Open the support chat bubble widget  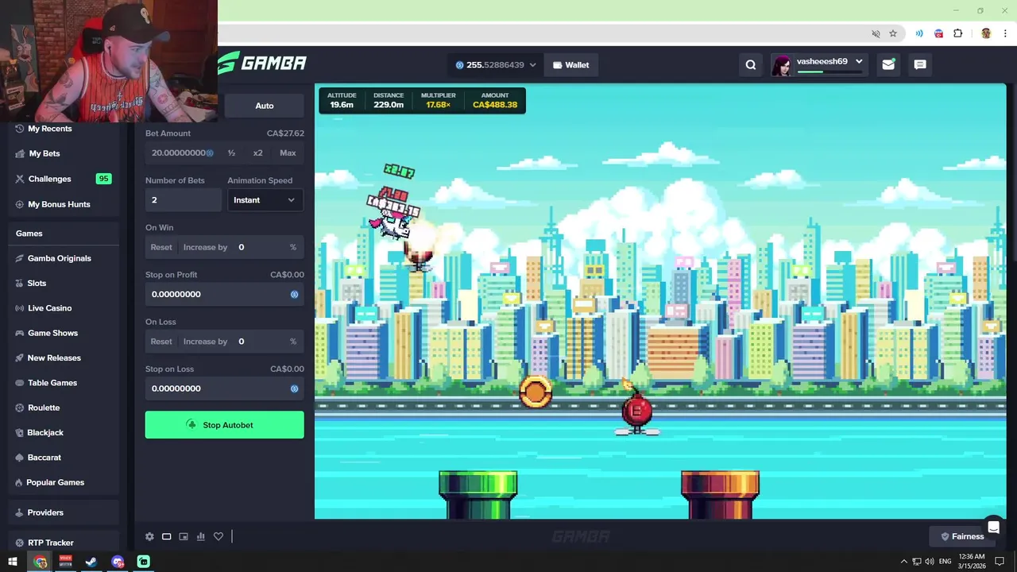(x=993, y=527)
